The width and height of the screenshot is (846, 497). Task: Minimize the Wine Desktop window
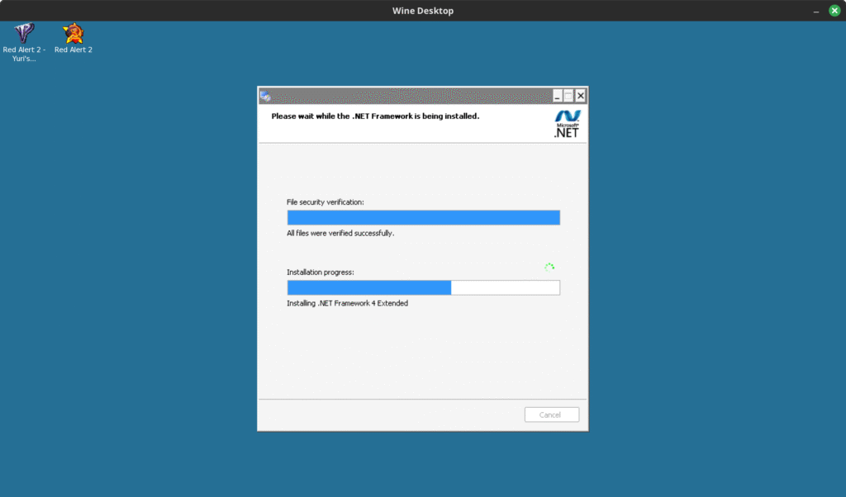815,11
